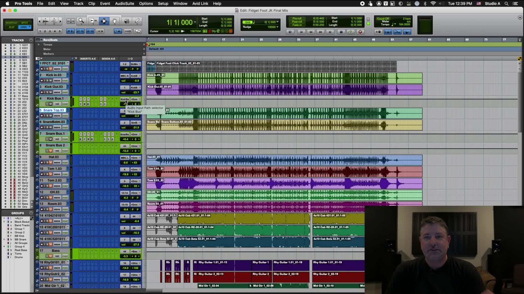This screenshot has width=524, height=294.
Task: Solo the Hat.03 track
Action: point(47,163)
